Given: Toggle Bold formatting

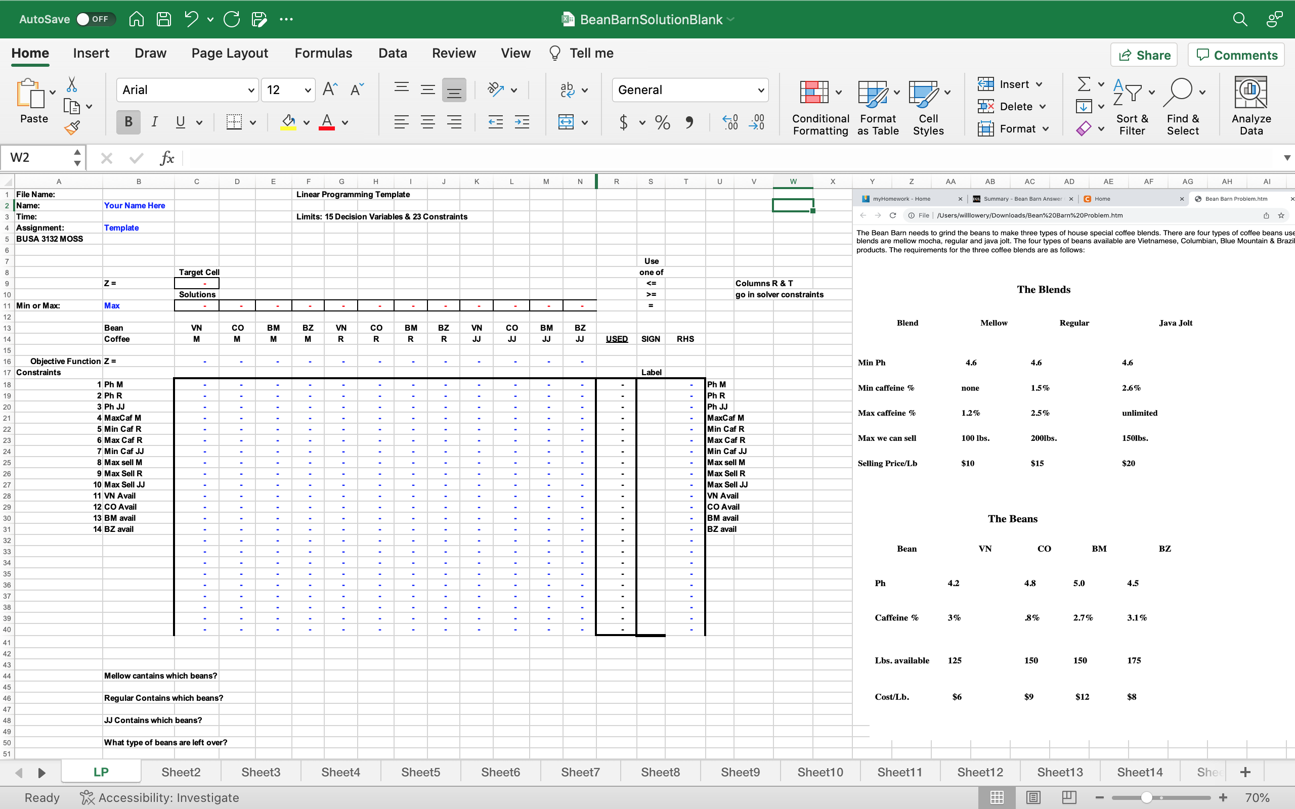Looking at the screenshot, I should pyautogui.click(x=128, y=122).
